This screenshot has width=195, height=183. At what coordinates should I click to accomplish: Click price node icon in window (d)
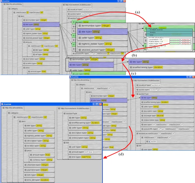pyautogui.click(x=26, y=150)
